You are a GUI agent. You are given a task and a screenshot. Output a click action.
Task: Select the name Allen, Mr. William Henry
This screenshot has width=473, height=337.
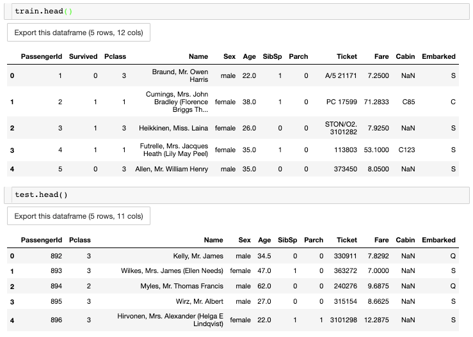click(x=172, y=169)
